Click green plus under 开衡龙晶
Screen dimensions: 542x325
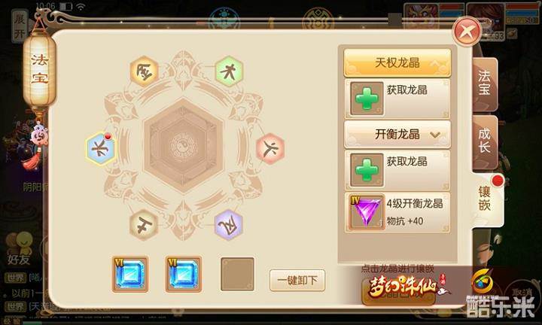(367, 170)
